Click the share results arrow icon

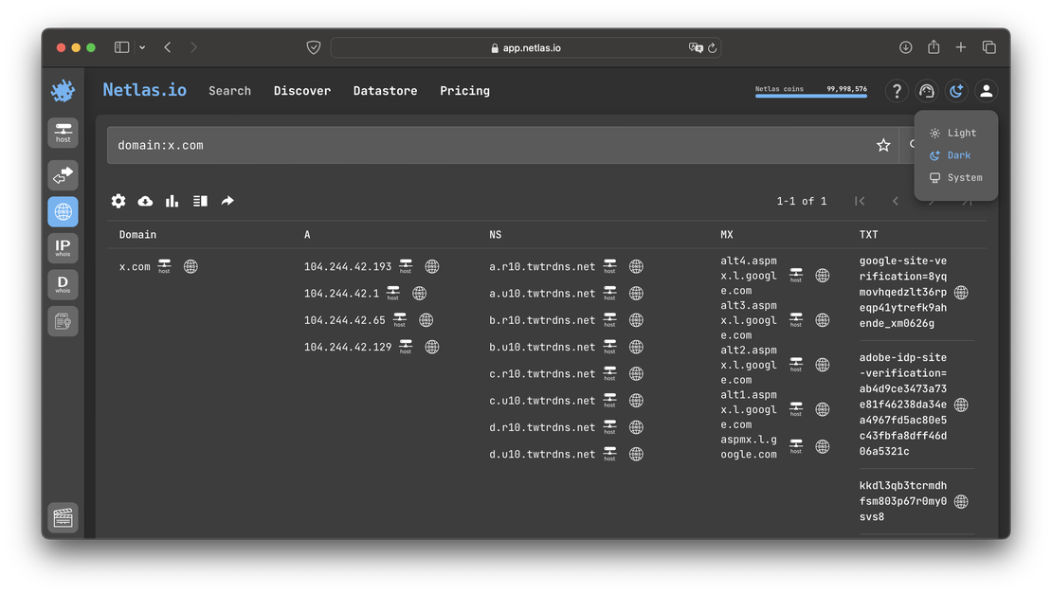coord(226,201)
